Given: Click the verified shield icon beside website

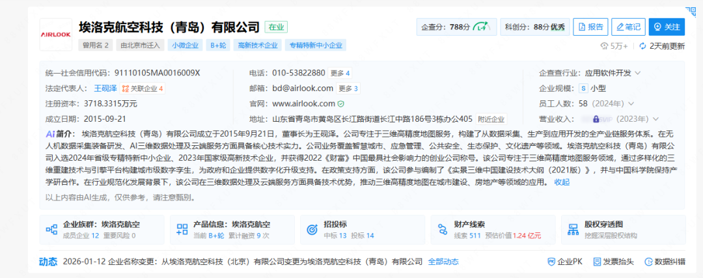Looking at the screenshot, I should coord(340,104).
